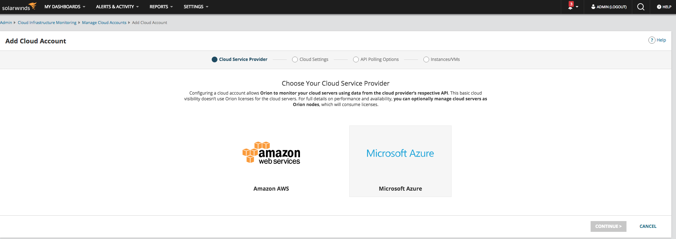Select the Microsoft Azure provider card
This screenshot has width=676, height=239.
click(400, 161)
